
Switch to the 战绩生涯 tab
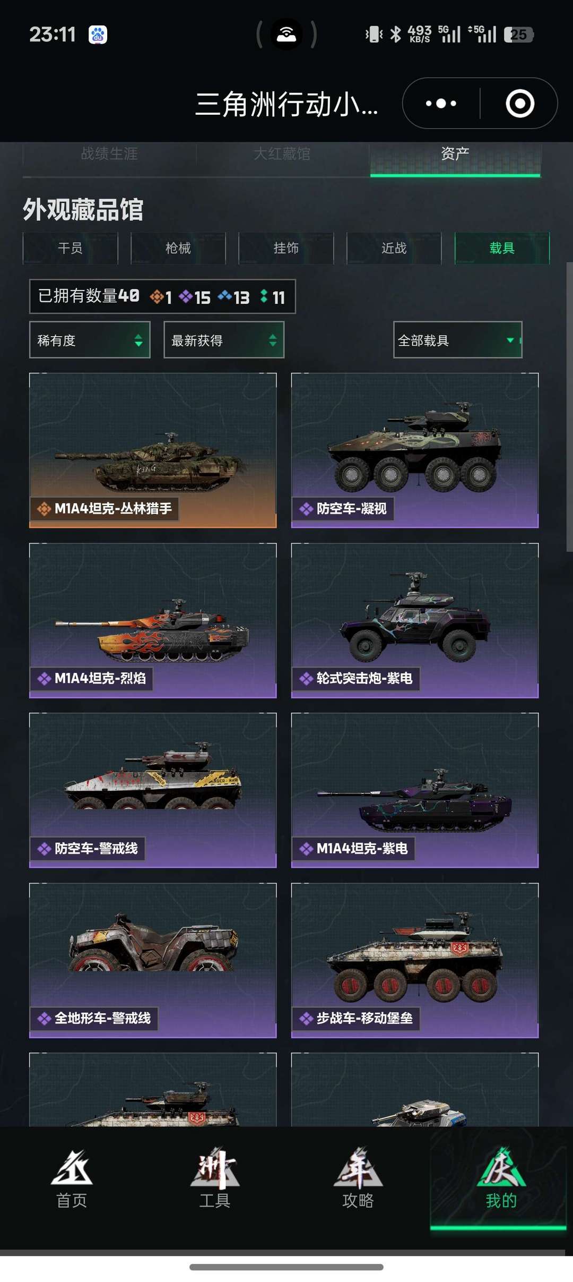[x=109, y=154]
